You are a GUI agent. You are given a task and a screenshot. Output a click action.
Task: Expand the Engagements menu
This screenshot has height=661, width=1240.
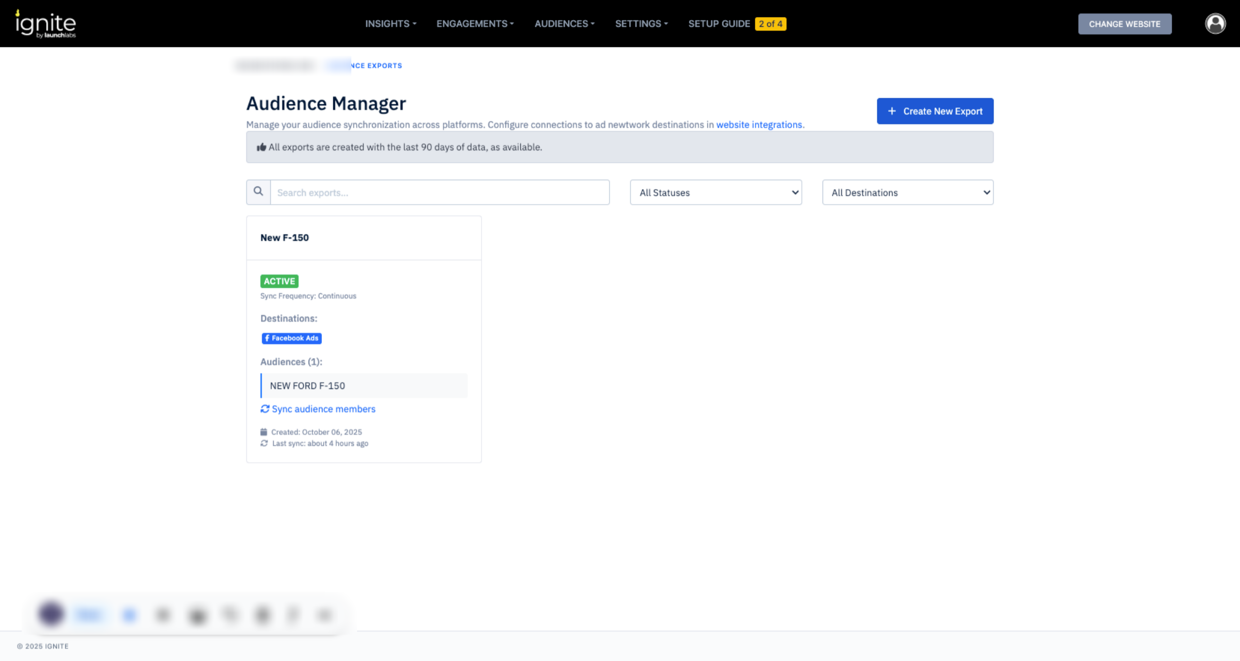[475, 24]
